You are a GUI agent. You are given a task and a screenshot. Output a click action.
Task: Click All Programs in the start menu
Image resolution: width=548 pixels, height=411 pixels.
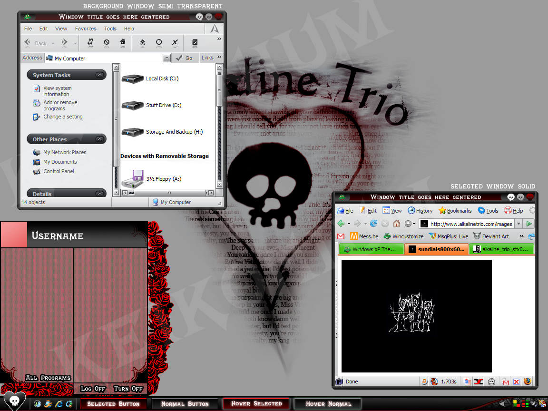pyautogui.click(x=48, y=378)
